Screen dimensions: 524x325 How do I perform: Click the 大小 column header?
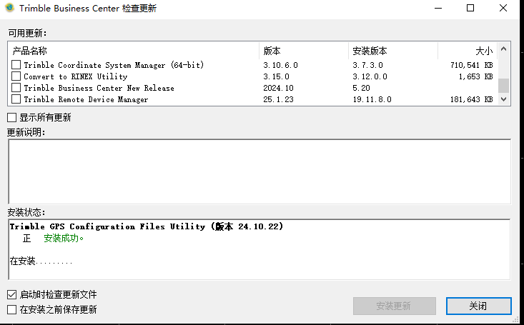tap(468, 51)
